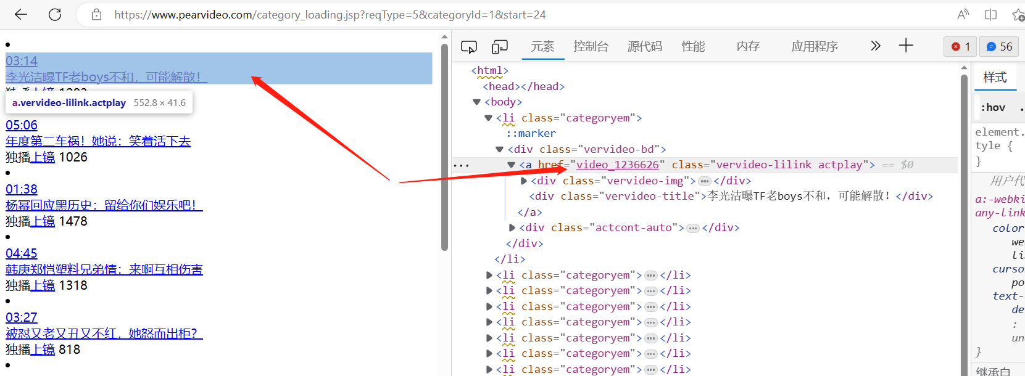Collapse the first li categoryem node
This screenshot has height=376, width=1025.
(488, 118)
